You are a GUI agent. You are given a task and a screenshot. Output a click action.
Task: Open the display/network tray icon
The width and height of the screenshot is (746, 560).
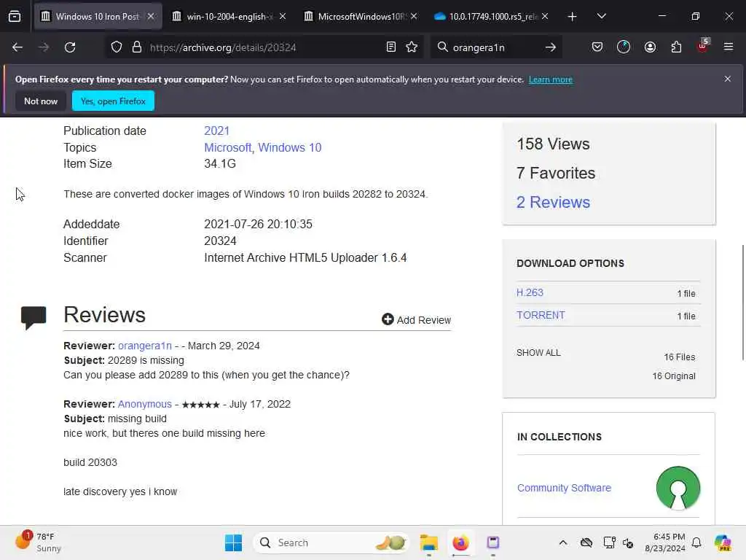(609, 542)
